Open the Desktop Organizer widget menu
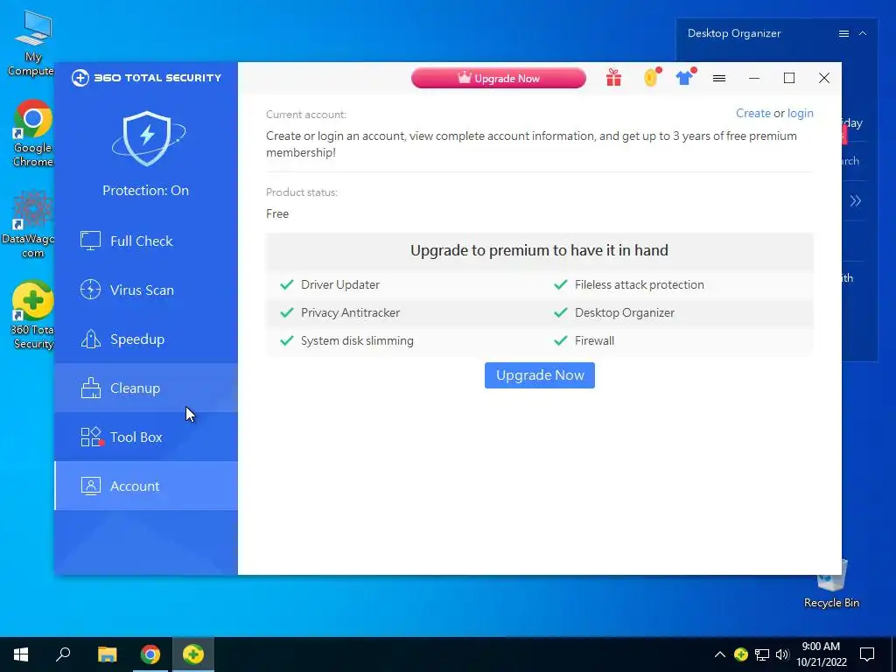The width and height of the screenshot is (896, 672). [843, 34]
